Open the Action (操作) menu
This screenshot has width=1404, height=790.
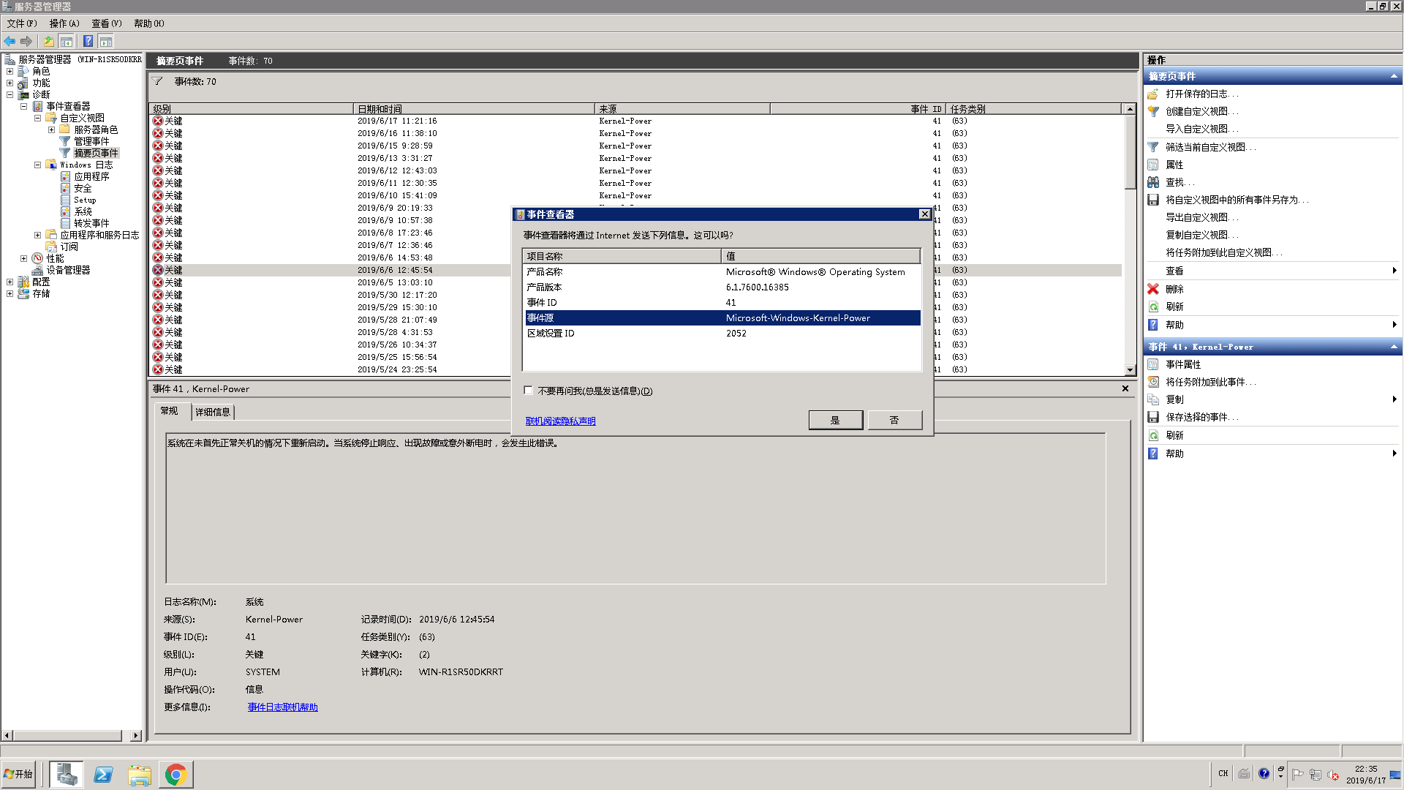coord(64,23)
